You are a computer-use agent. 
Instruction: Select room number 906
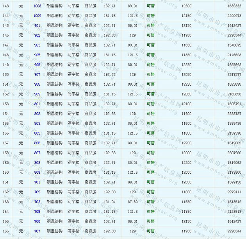click(37, 65)
